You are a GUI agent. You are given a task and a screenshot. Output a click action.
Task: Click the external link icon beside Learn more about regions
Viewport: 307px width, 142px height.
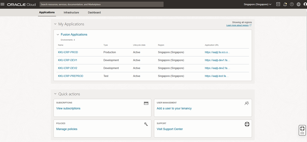(x=251, y=25)
